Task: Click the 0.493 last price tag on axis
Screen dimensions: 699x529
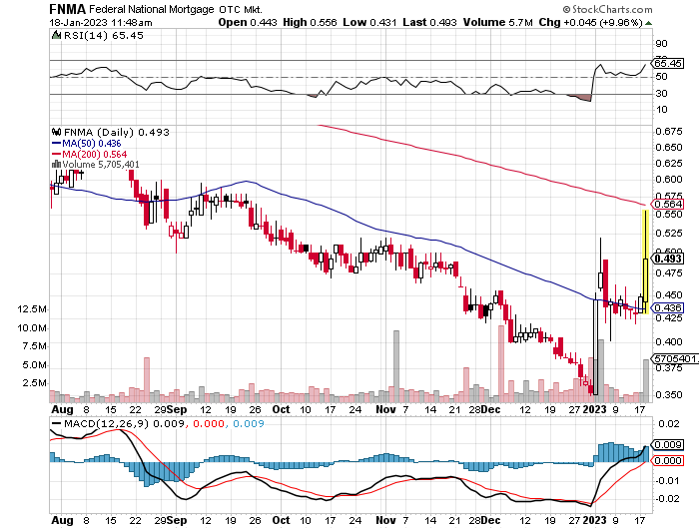Action: point(667,259)
